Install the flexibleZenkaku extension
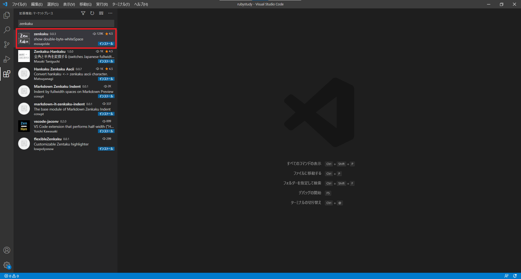The image size is (521, 279). pos(106,149)
